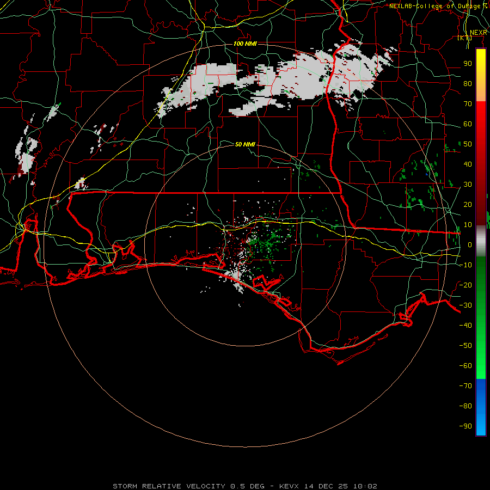The height and width of the screenshot is (490, 490).
Task: Click the "-90" velocity scale label
Action: (465, 426)
